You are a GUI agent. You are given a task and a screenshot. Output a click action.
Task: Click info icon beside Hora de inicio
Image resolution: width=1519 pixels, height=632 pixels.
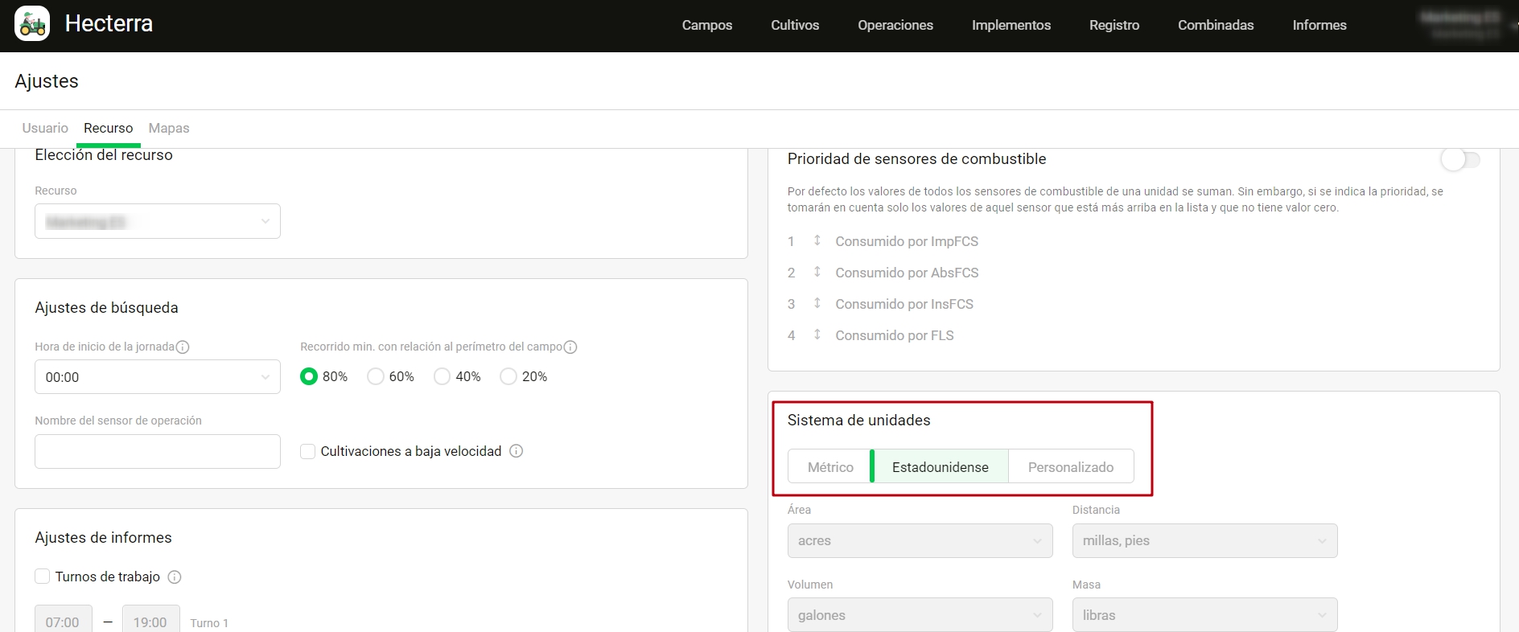[183, 347]
